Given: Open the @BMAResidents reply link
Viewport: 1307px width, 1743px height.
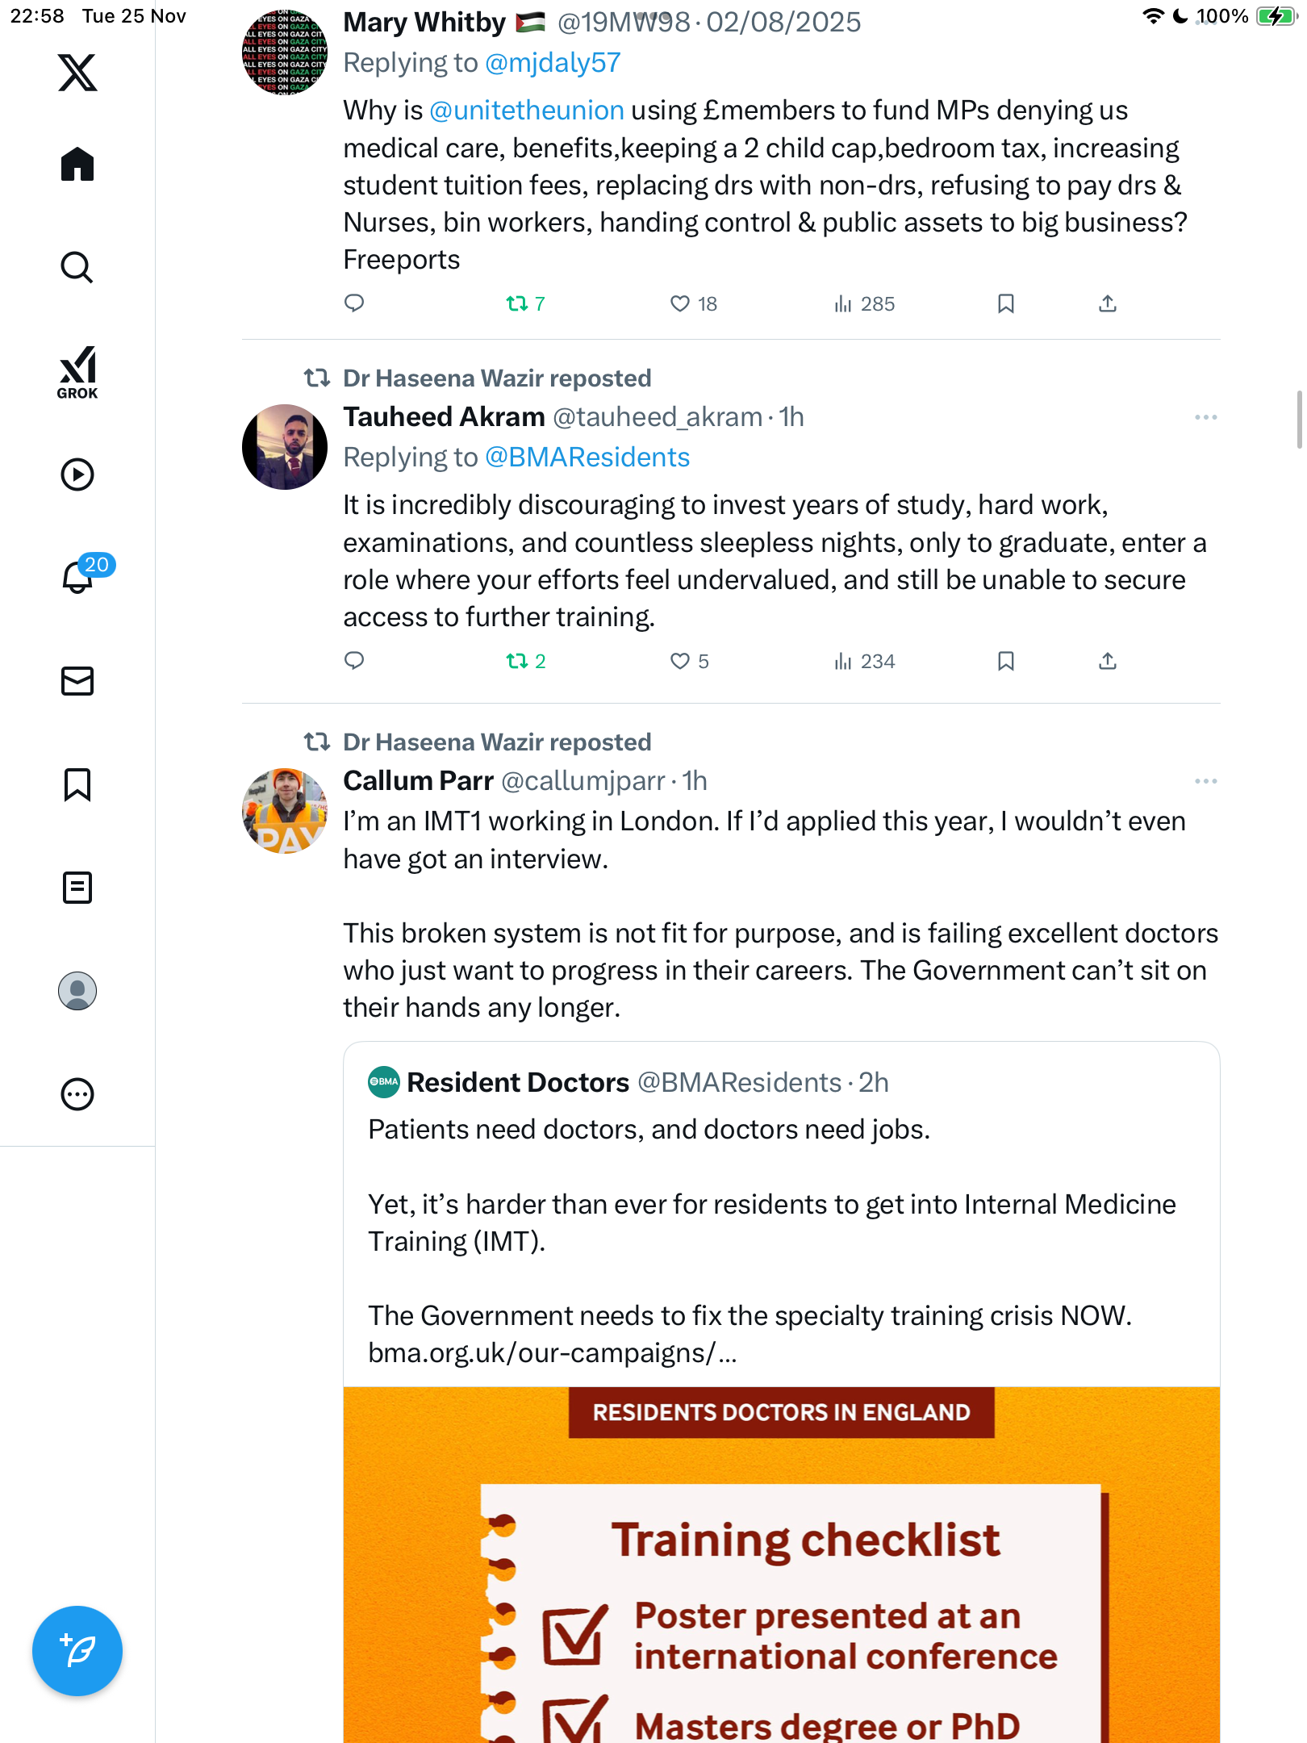Looking at the screenshot, I should 587,458.
